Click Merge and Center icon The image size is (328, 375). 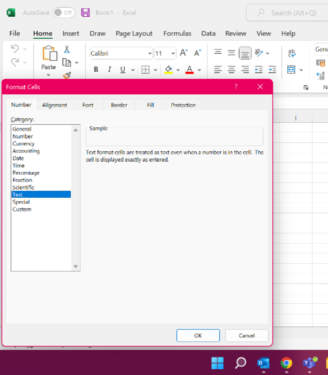[x=291, y=70]
